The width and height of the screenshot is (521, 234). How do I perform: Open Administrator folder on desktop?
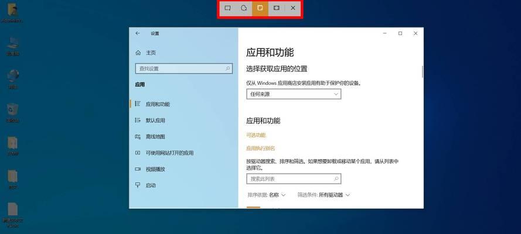[x=13, y=13]
